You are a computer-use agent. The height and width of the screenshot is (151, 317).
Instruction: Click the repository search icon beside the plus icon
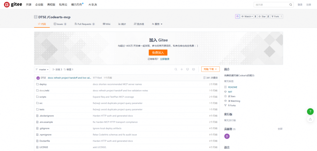[x=176, y=69]
